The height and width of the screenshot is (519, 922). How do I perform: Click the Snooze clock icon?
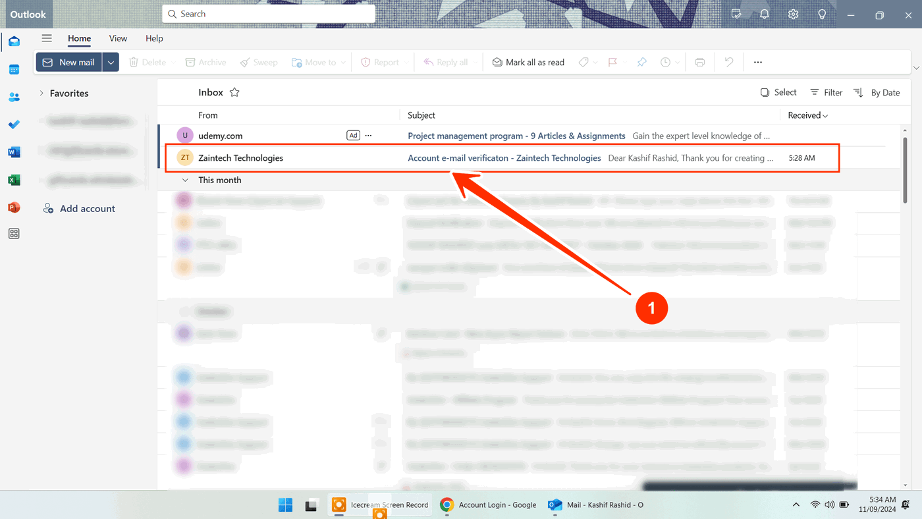coord(666,62)
